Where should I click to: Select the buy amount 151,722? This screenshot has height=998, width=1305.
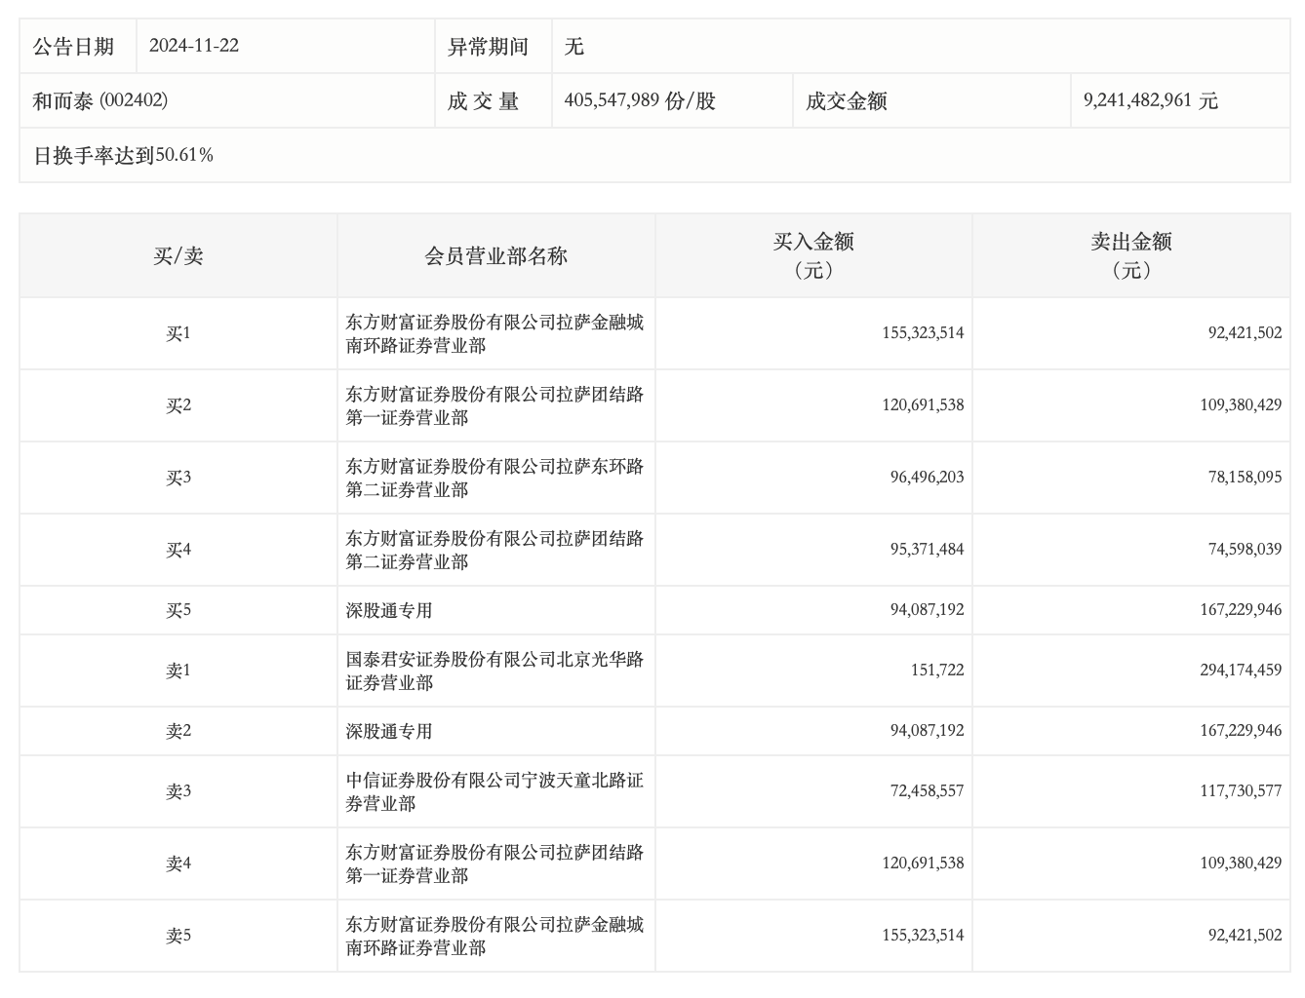pos(937,671)
